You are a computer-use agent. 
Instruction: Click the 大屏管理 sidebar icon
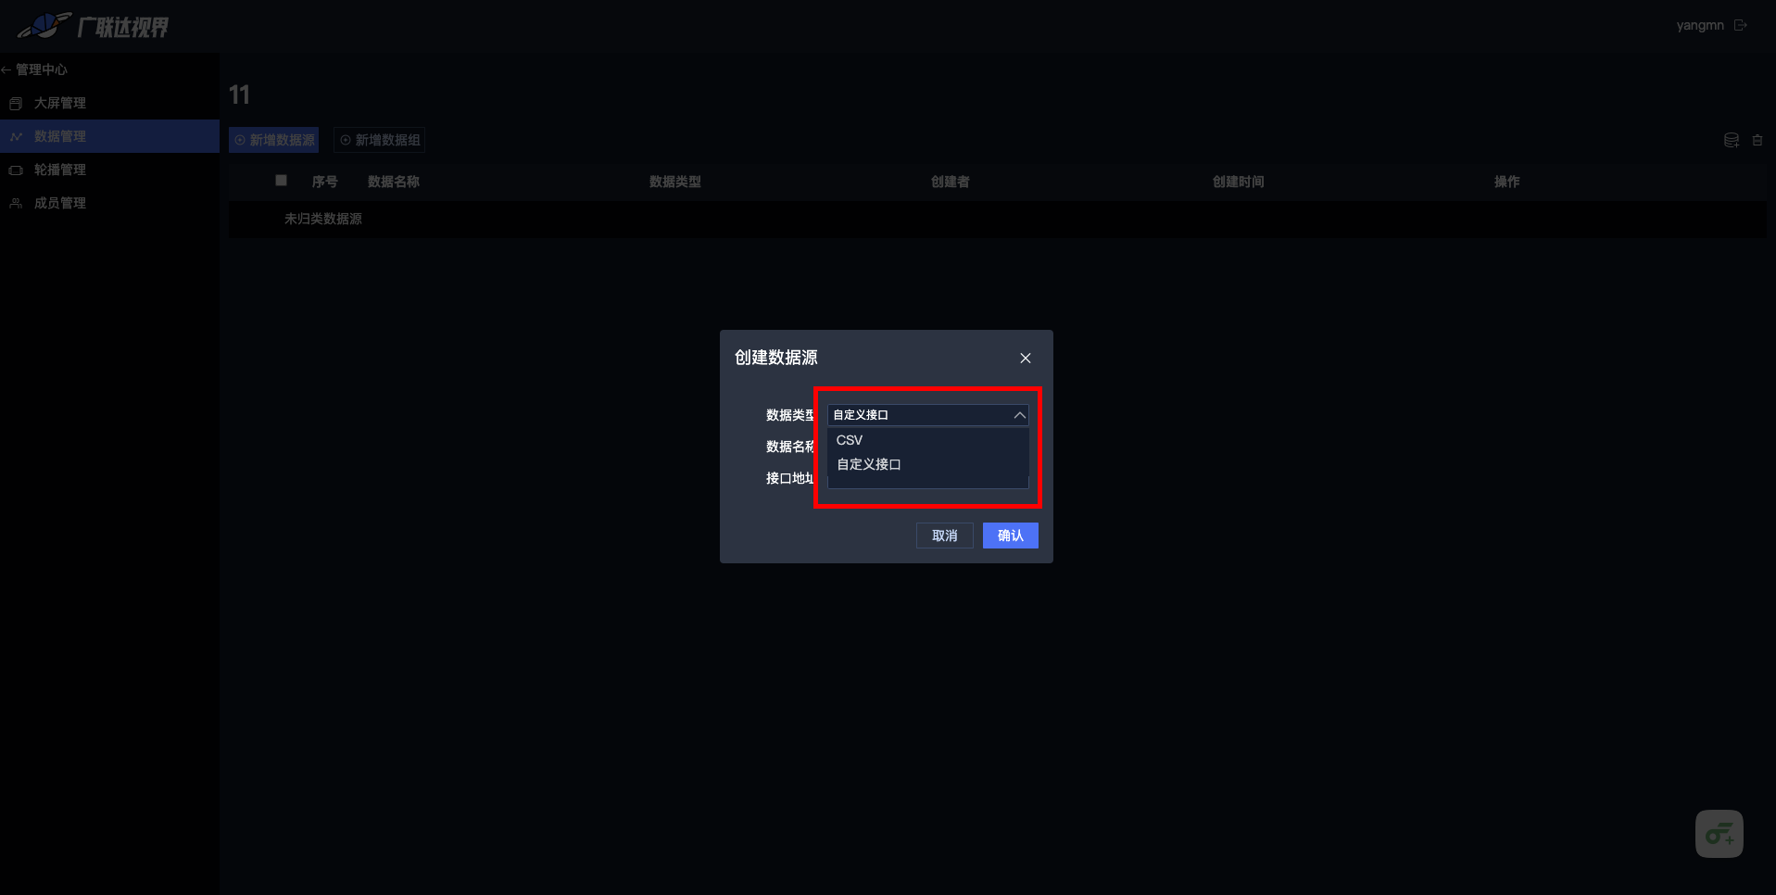tap(16, 103)
